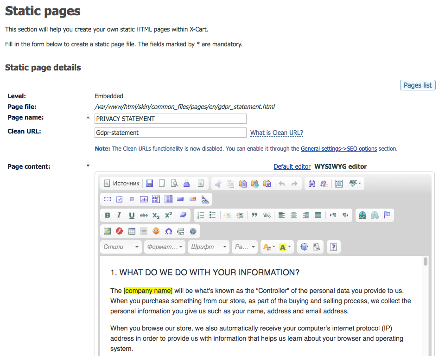Toggle the numbered list
Viewport: 445px width, 356px height.
pos(201,215)
